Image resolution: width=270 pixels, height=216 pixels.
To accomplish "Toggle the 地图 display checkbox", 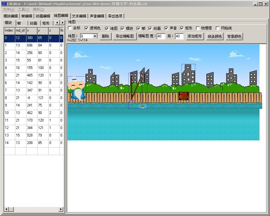I will coord(107,28).
